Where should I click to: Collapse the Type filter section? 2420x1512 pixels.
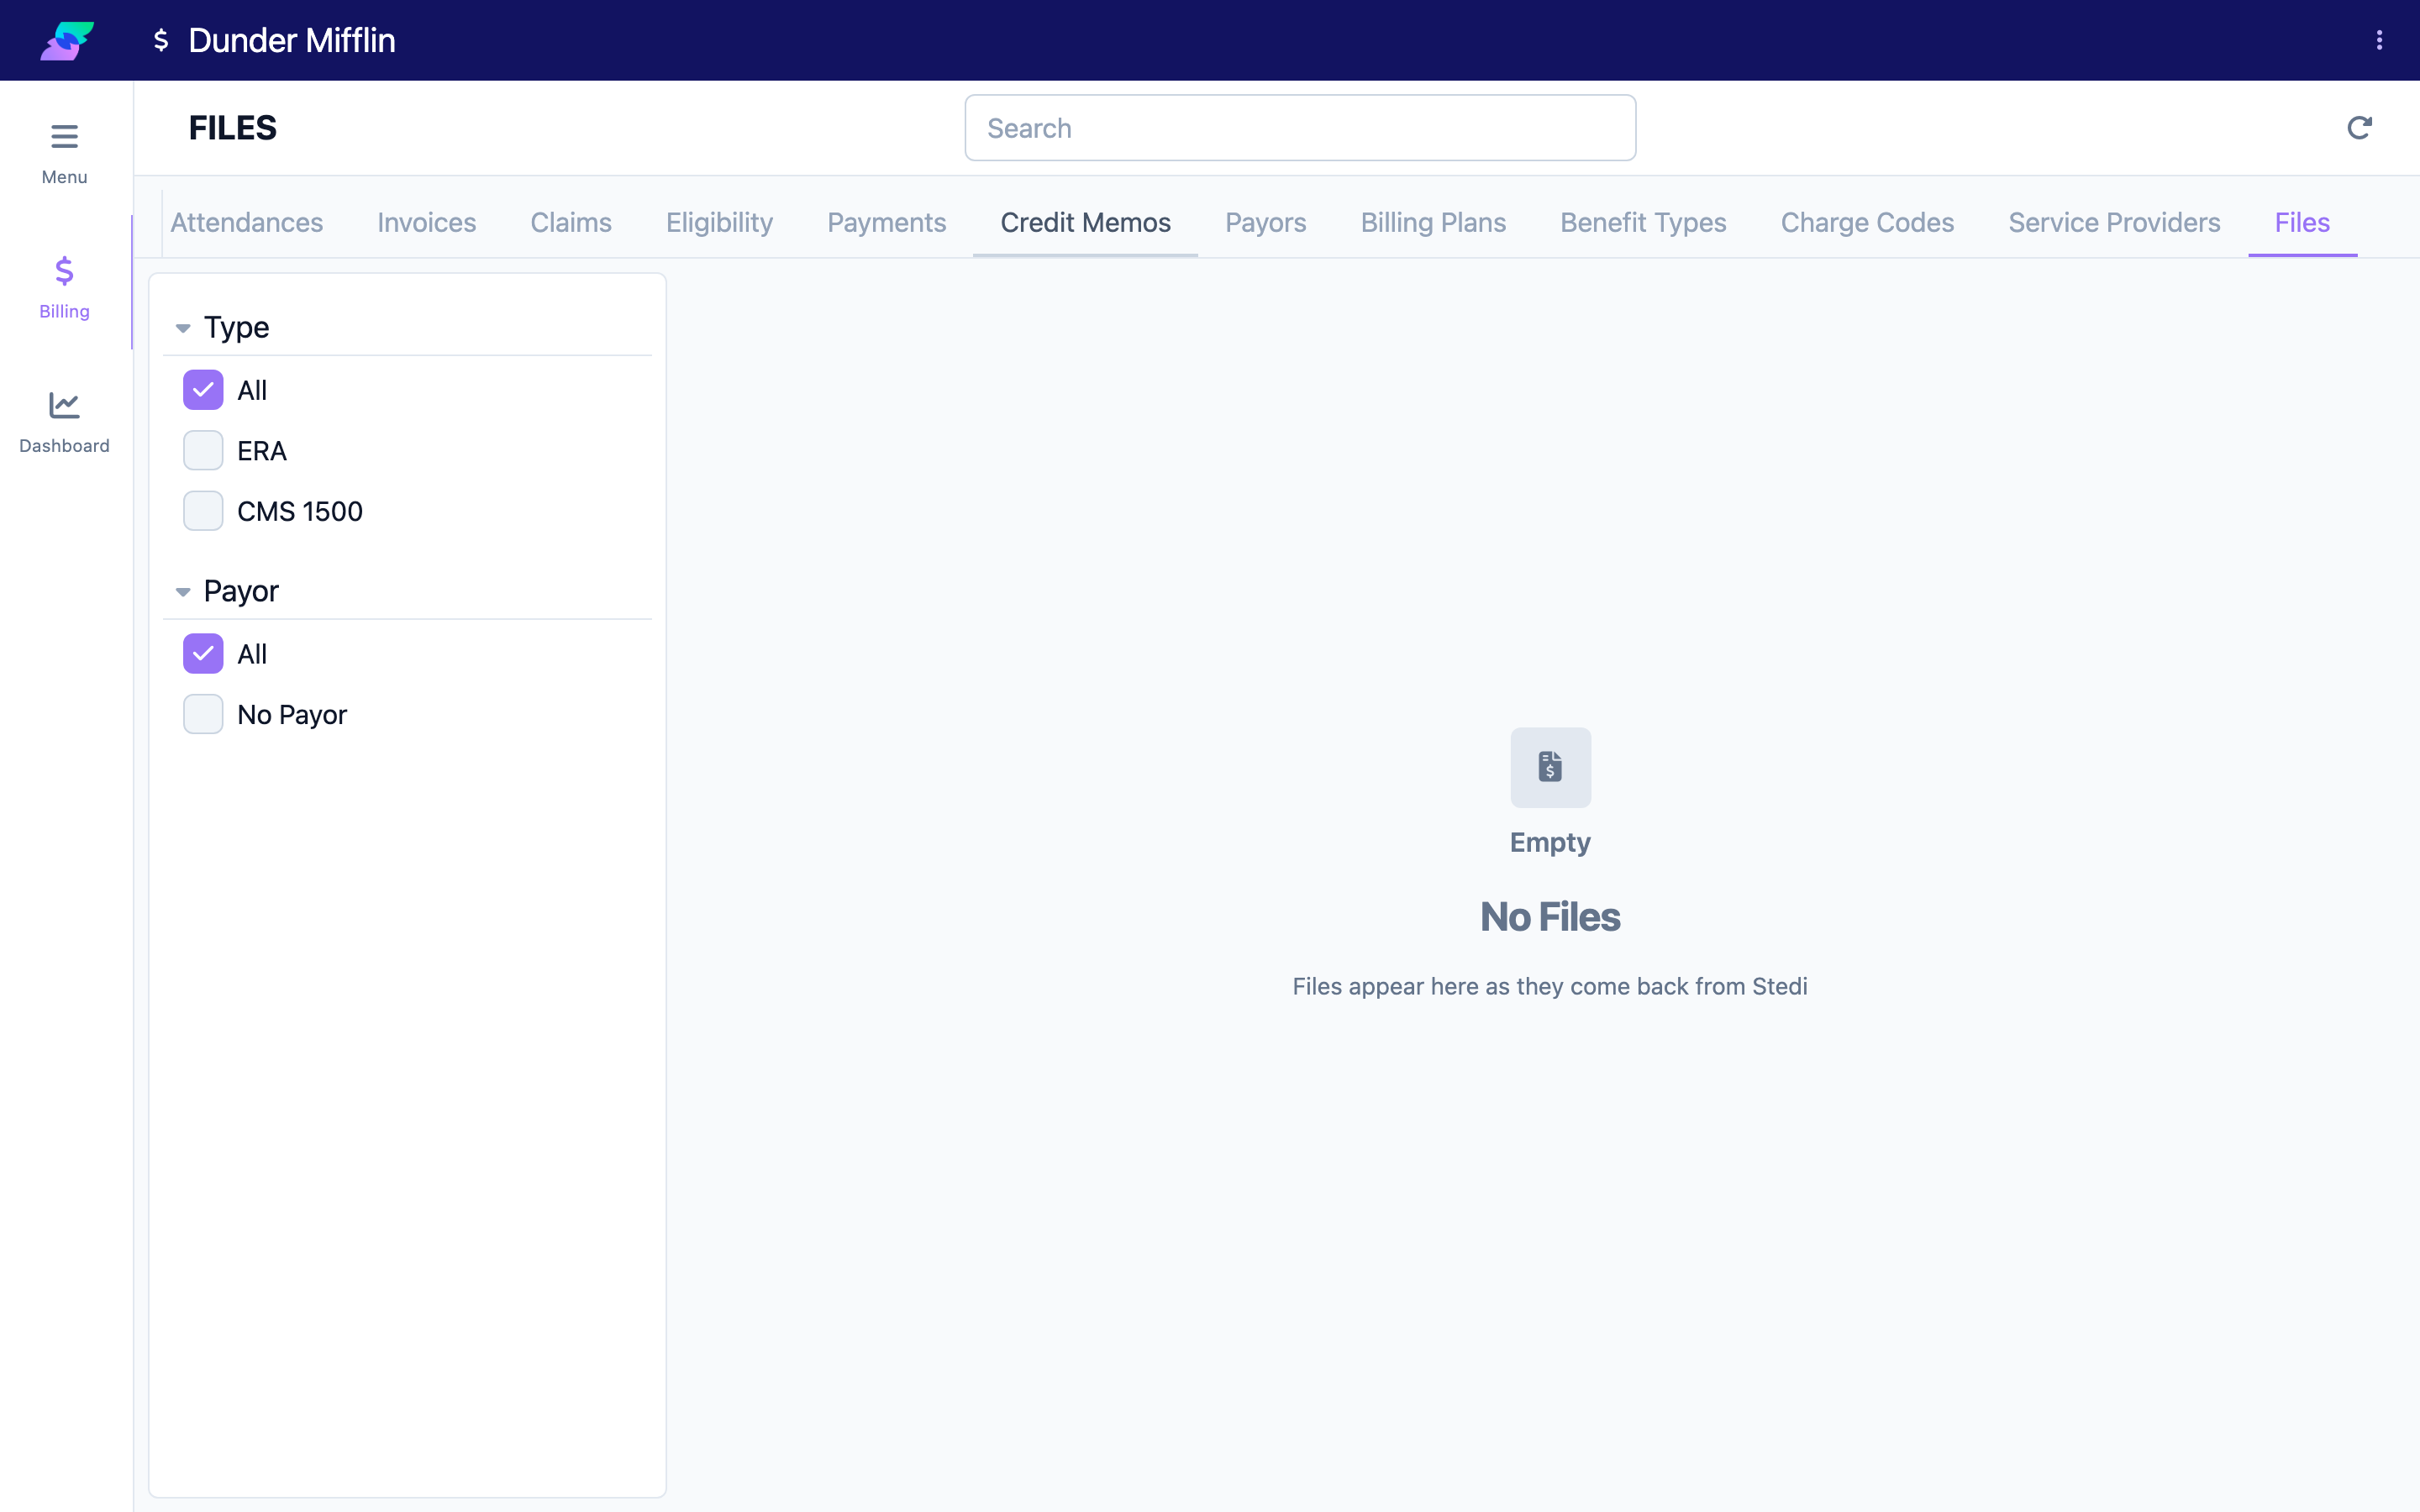click(x=183, y=328)
